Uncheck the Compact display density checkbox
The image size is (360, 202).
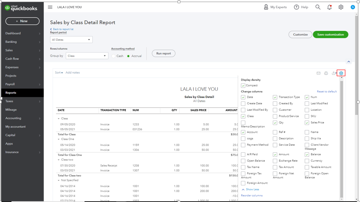coord(243,86)
